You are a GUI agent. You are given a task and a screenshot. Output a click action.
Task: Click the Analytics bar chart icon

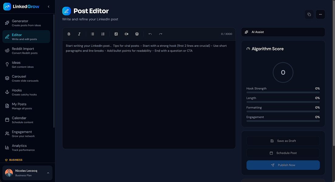coord(7,147)
